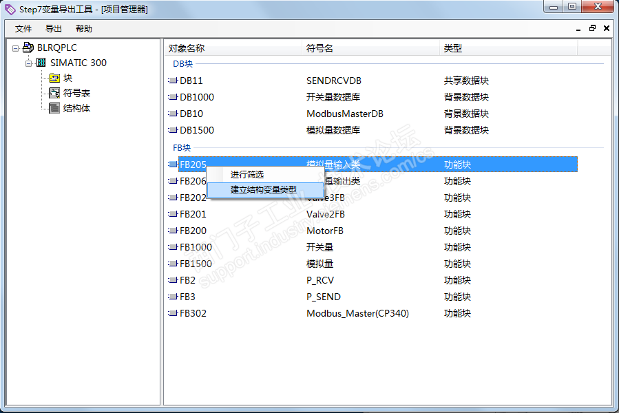619x413 pixels.
Task: Click the MotorFB symbol name
Action: [x=325, y=231]
